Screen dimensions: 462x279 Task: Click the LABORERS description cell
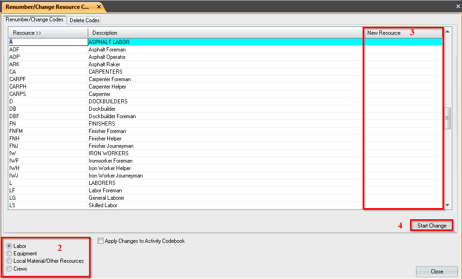[x=225, y=183]
